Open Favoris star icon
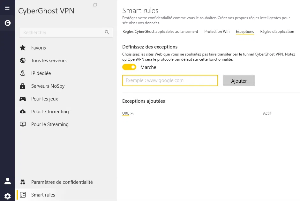This screenshot has width=300, height=201. point(23,48)
